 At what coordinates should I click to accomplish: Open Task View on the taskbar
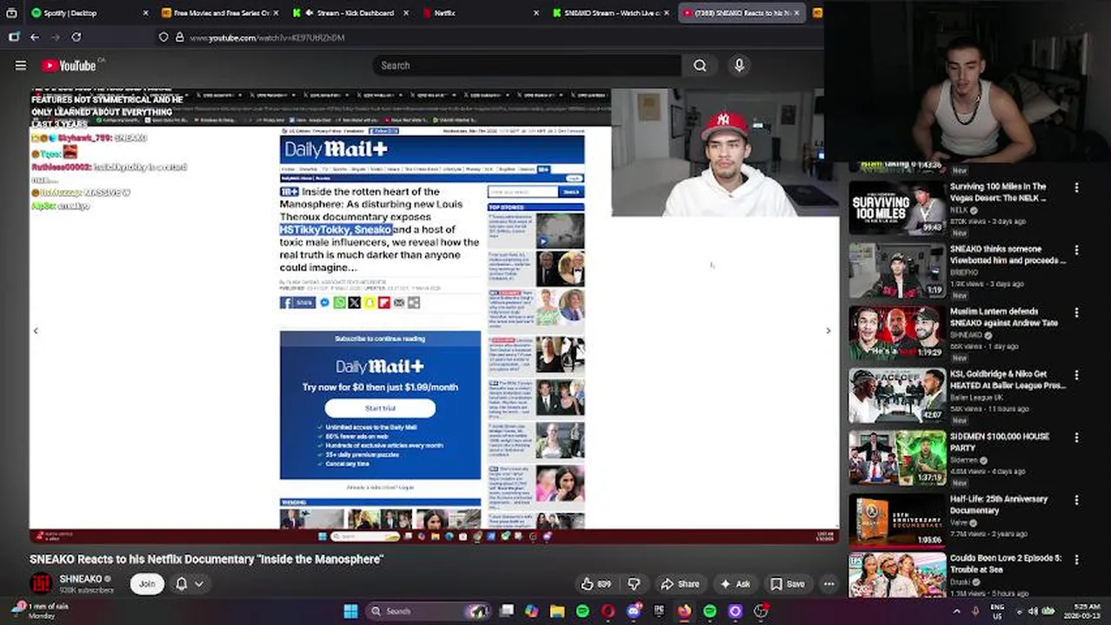coord(507,611)
